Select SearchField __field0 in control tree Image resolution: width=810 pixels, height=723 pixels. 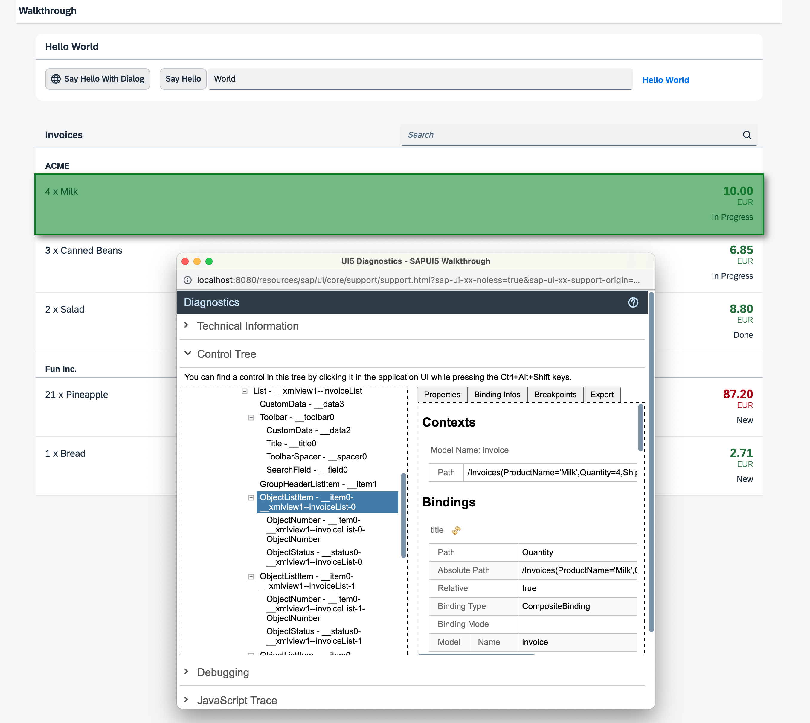[306, 470]
